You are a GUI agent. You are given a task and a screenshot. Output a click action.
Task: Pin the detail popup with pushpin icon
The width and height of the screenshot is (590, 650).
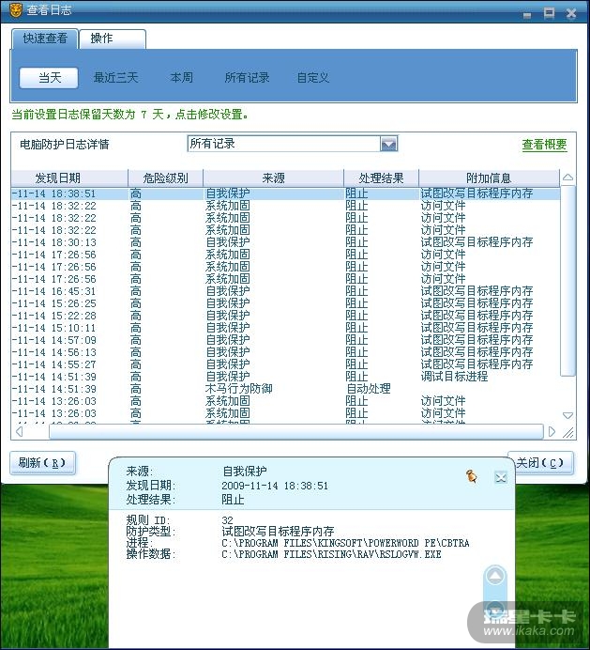tap(471, 476)
